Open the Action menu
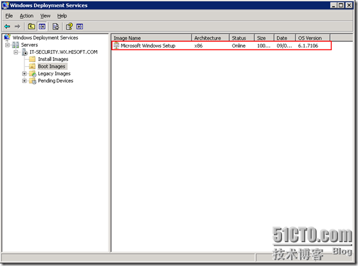The height and width of the screenshot is (266, 358). (x=26, y=16)
